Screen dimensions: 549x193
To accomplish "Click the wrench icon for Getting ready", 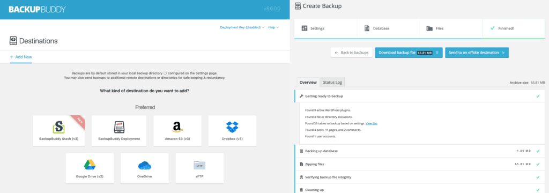I will tap(301, 96).
